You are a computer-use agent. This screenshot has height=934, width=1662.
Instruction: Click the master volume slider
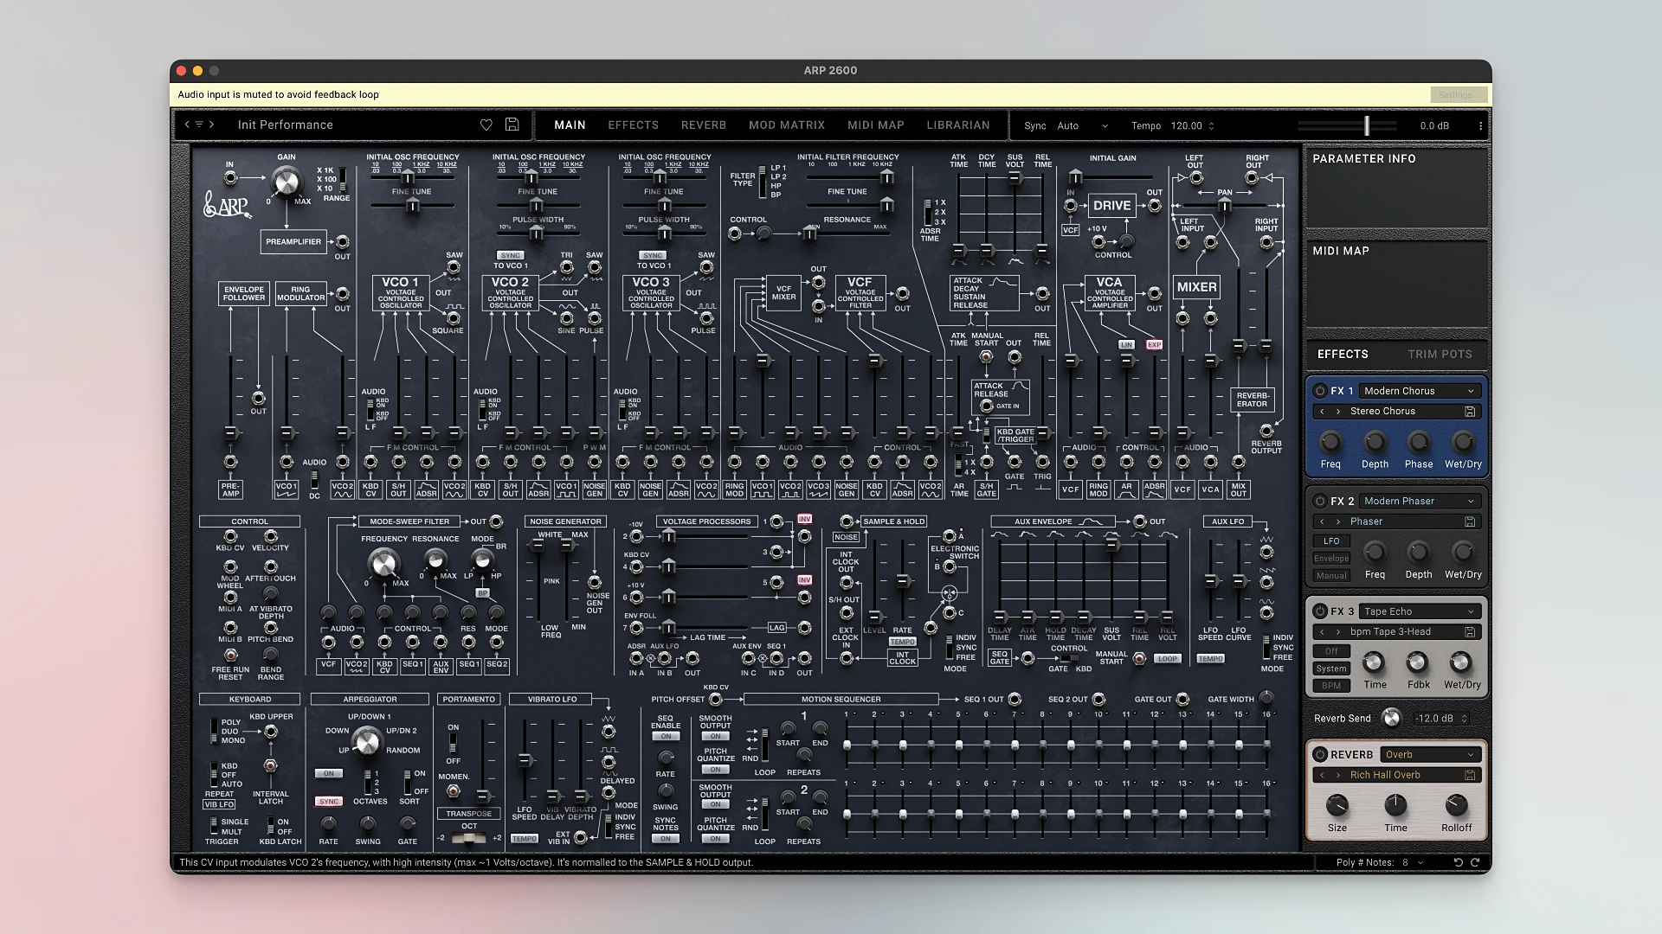[x=1366, y=125]
